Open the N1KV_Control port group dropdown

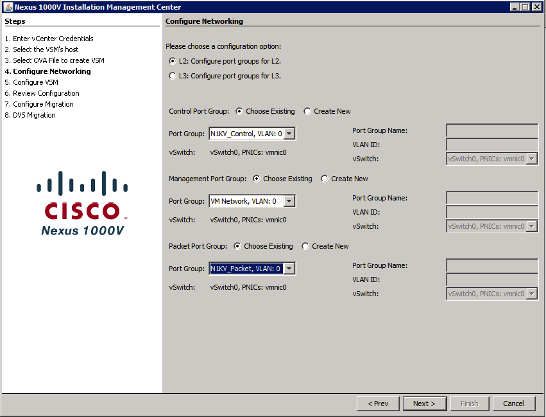click(289, 134)
